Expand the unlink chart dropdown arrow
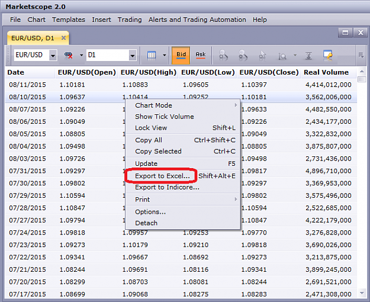This screenshot has height=302, width=370. point(82,55)
